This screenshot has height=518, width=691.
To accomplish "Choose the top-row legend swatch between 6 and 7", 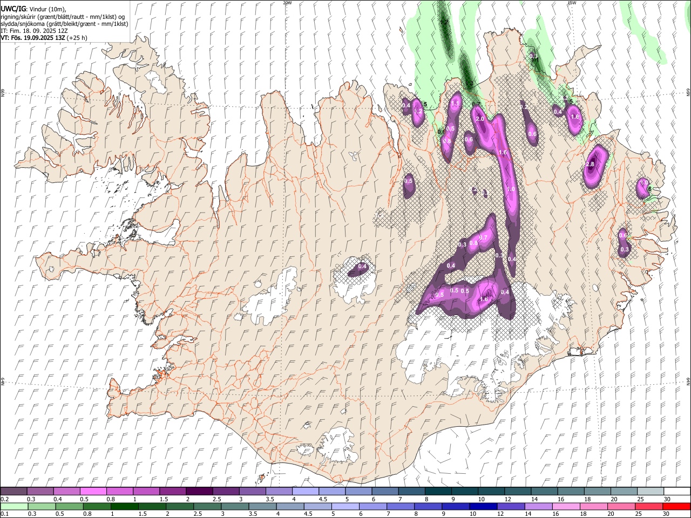I will [x=385, y=492].
